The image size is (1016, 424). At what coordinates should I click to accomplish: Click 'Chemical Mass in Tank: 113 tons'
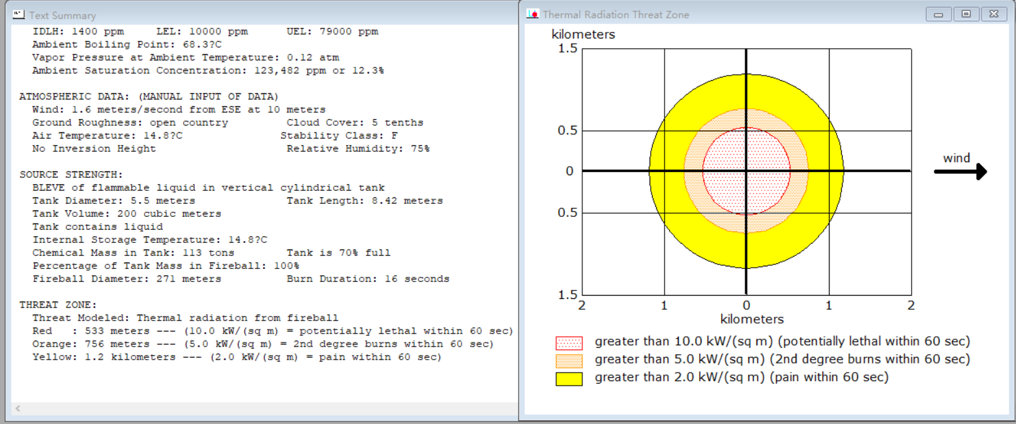[133, 253]
